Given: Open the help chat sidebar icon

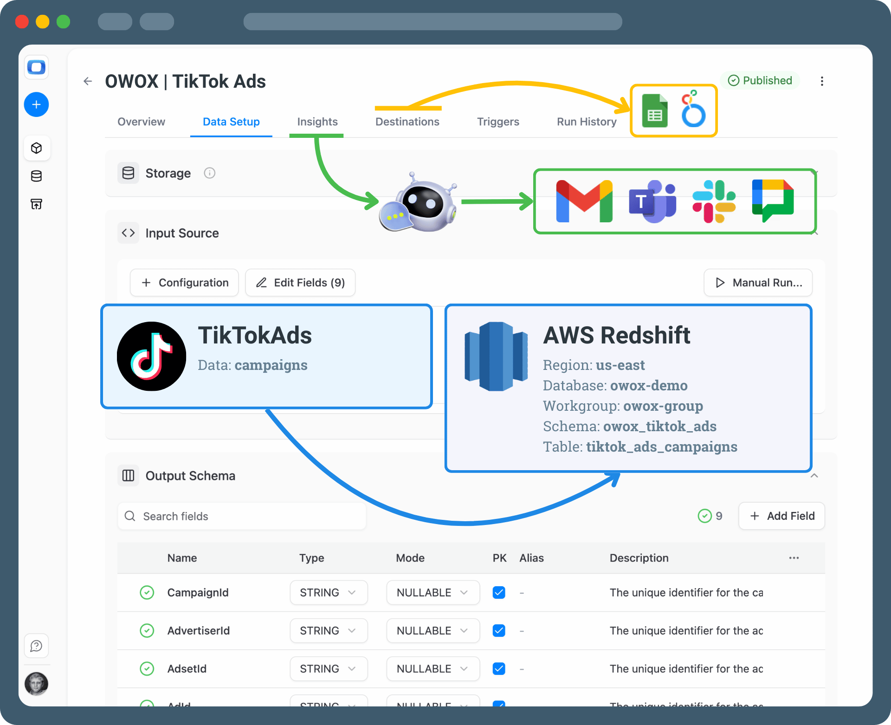Looking at the screenshot, I should pos(36,646).
